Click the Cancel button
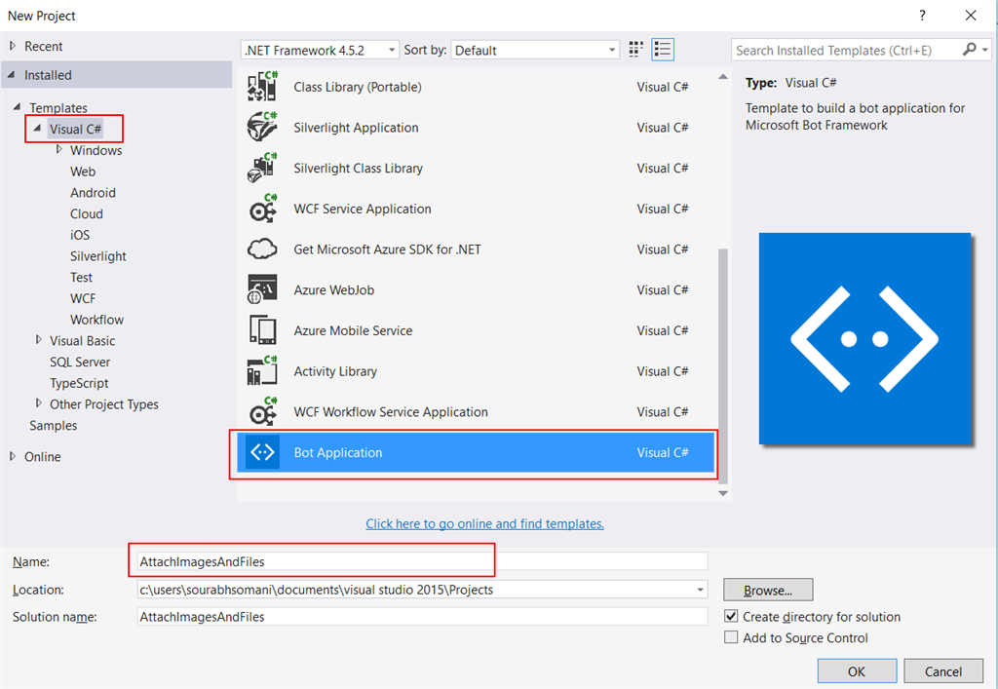This screenshot has width=998, height=689. [x=943, y=671]
